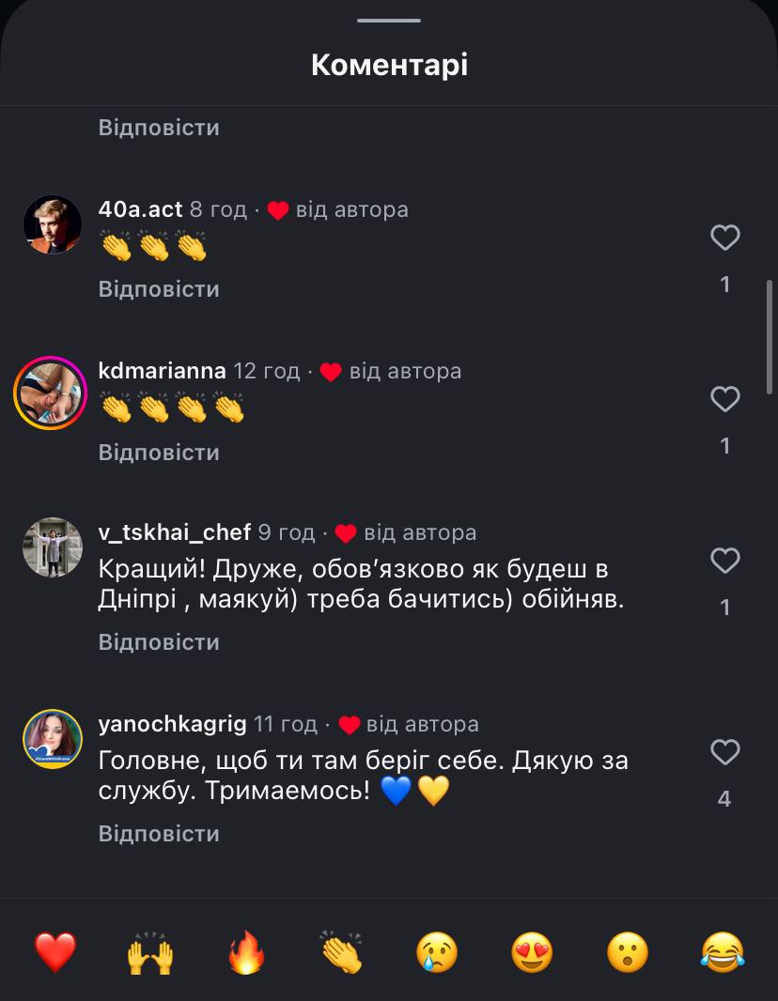Like yanochkagrig's comment with heart
This screenshot has height=1001, width=778.
[724, 752]
